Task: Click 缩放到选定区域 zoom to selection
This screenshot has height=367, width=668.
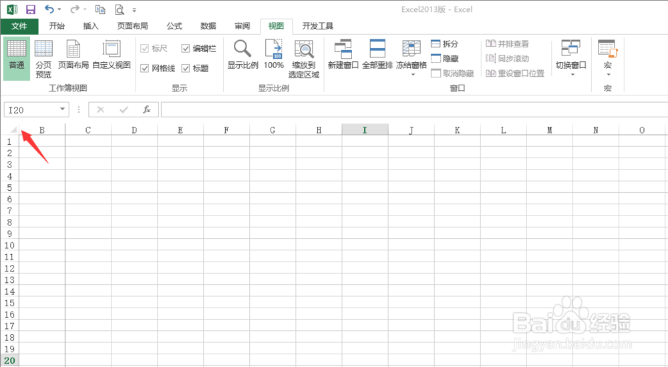Action: 304,58
